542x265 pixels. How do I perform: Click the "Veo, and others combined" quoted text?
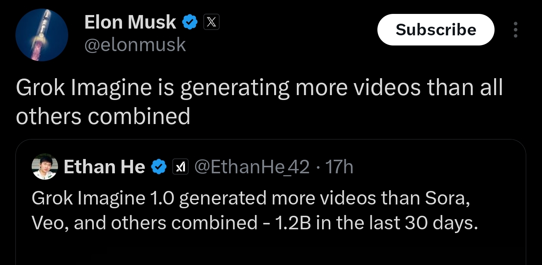point(145,223)
